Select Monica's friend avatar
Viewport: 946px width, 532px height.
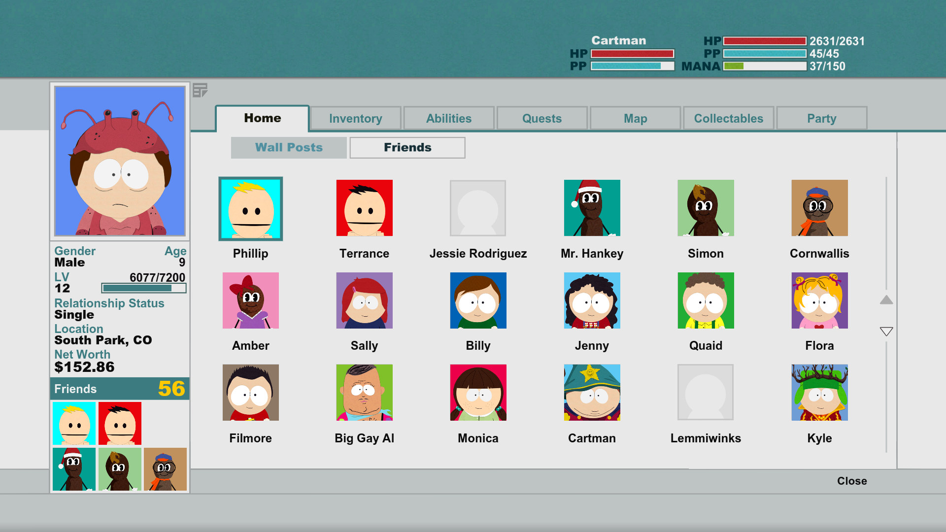pyautogui.click(x=478, y=393)
